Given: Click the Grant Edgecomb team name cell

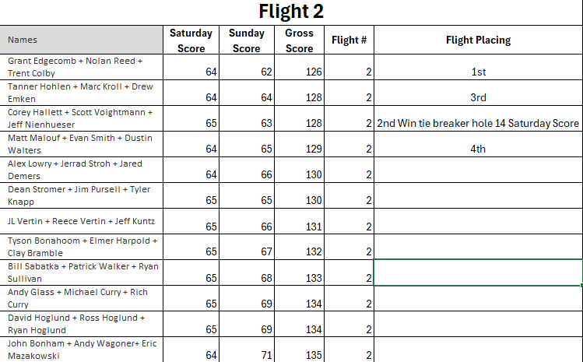Looking at the screenshot, I should click(x=82, y=66).
